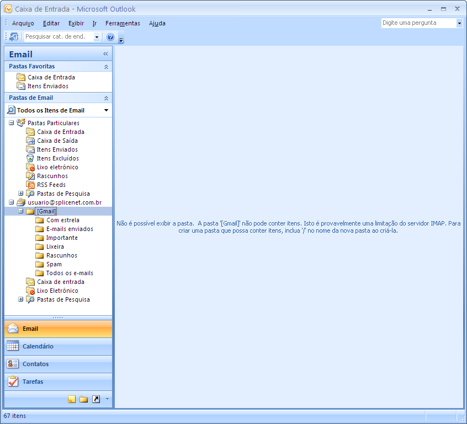This screenshot has height=424, width=467.
Task: Select Caixa de Entrada under Pastas Particulares
Action: coord(61,132)
